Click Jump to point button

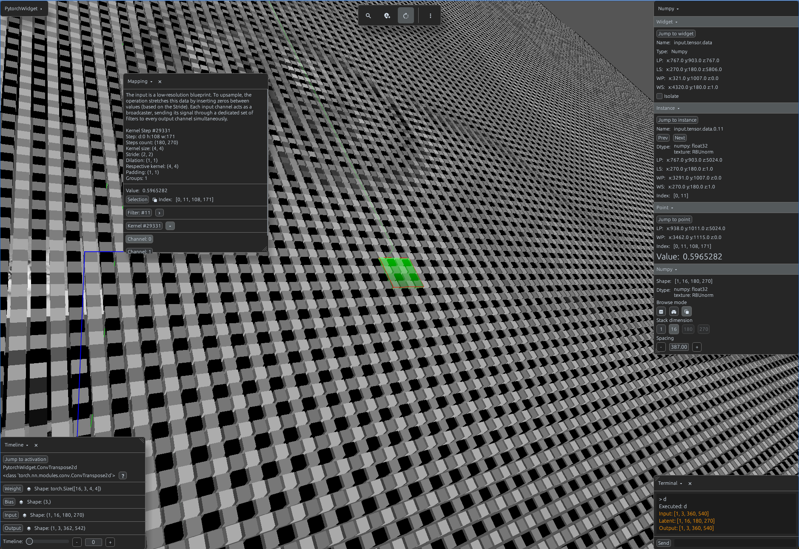click(674, 219)
